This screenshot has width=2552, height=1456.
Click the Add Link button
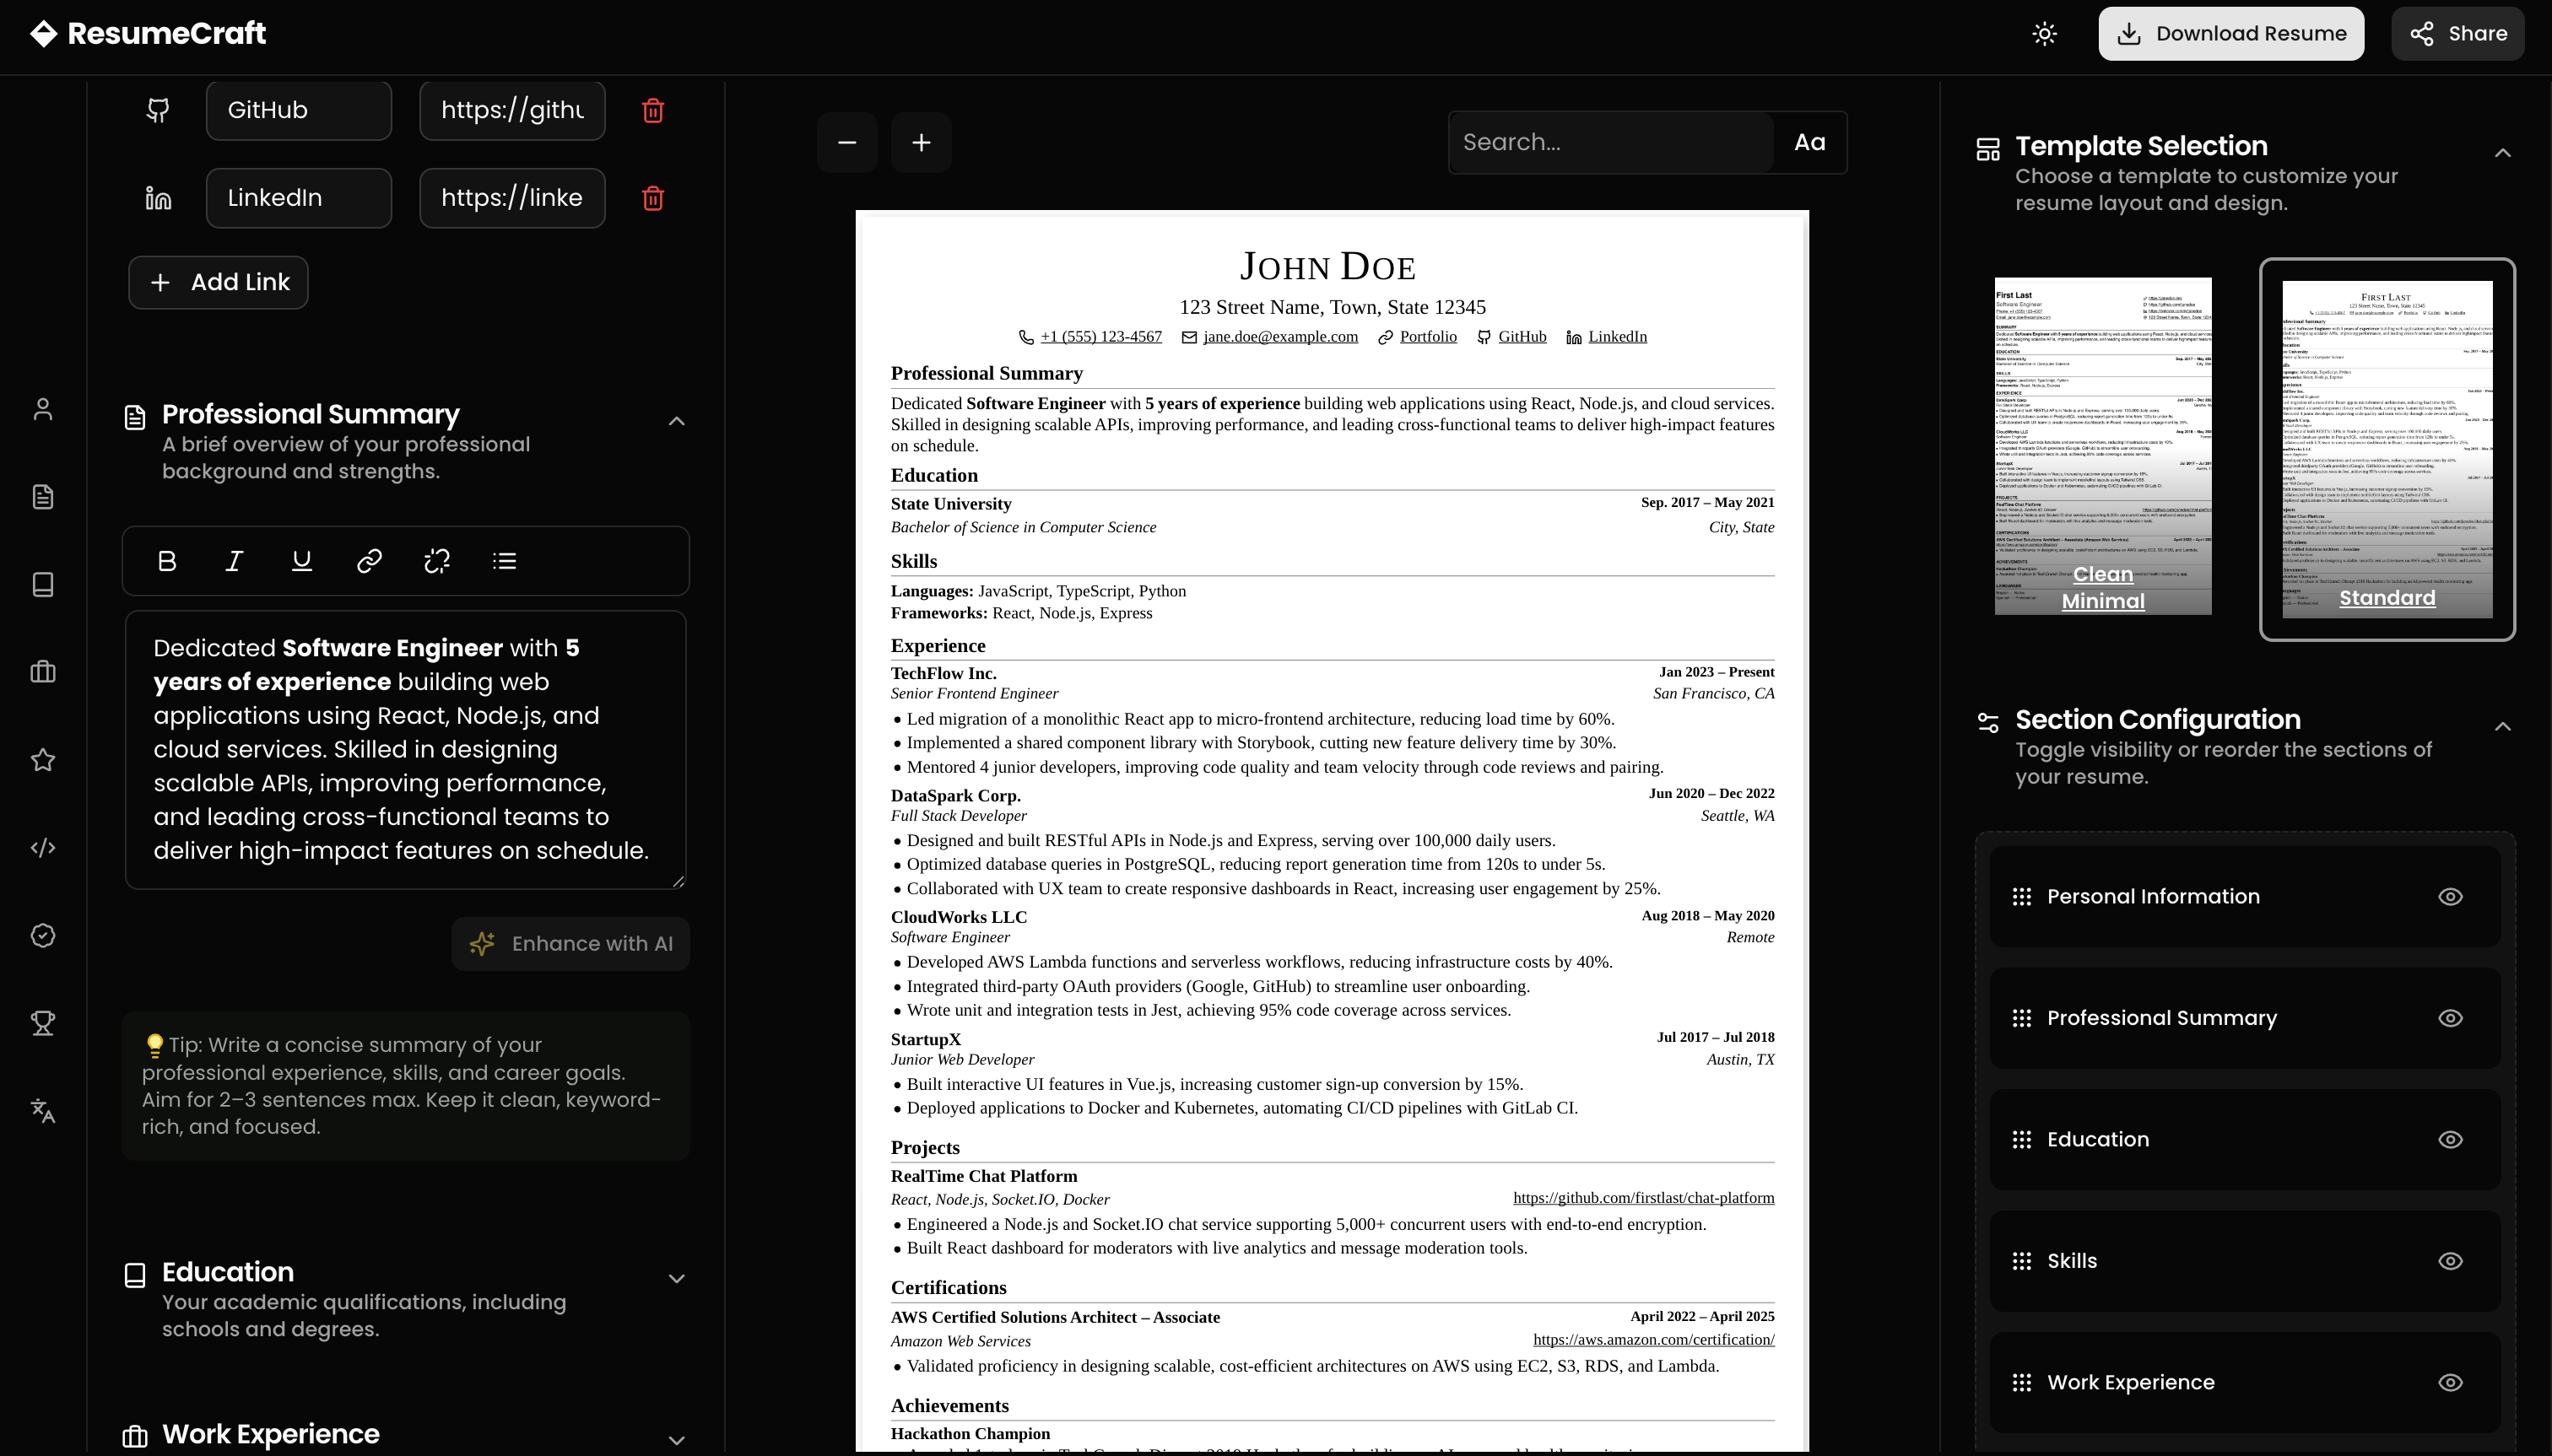[x=218, y=283]
